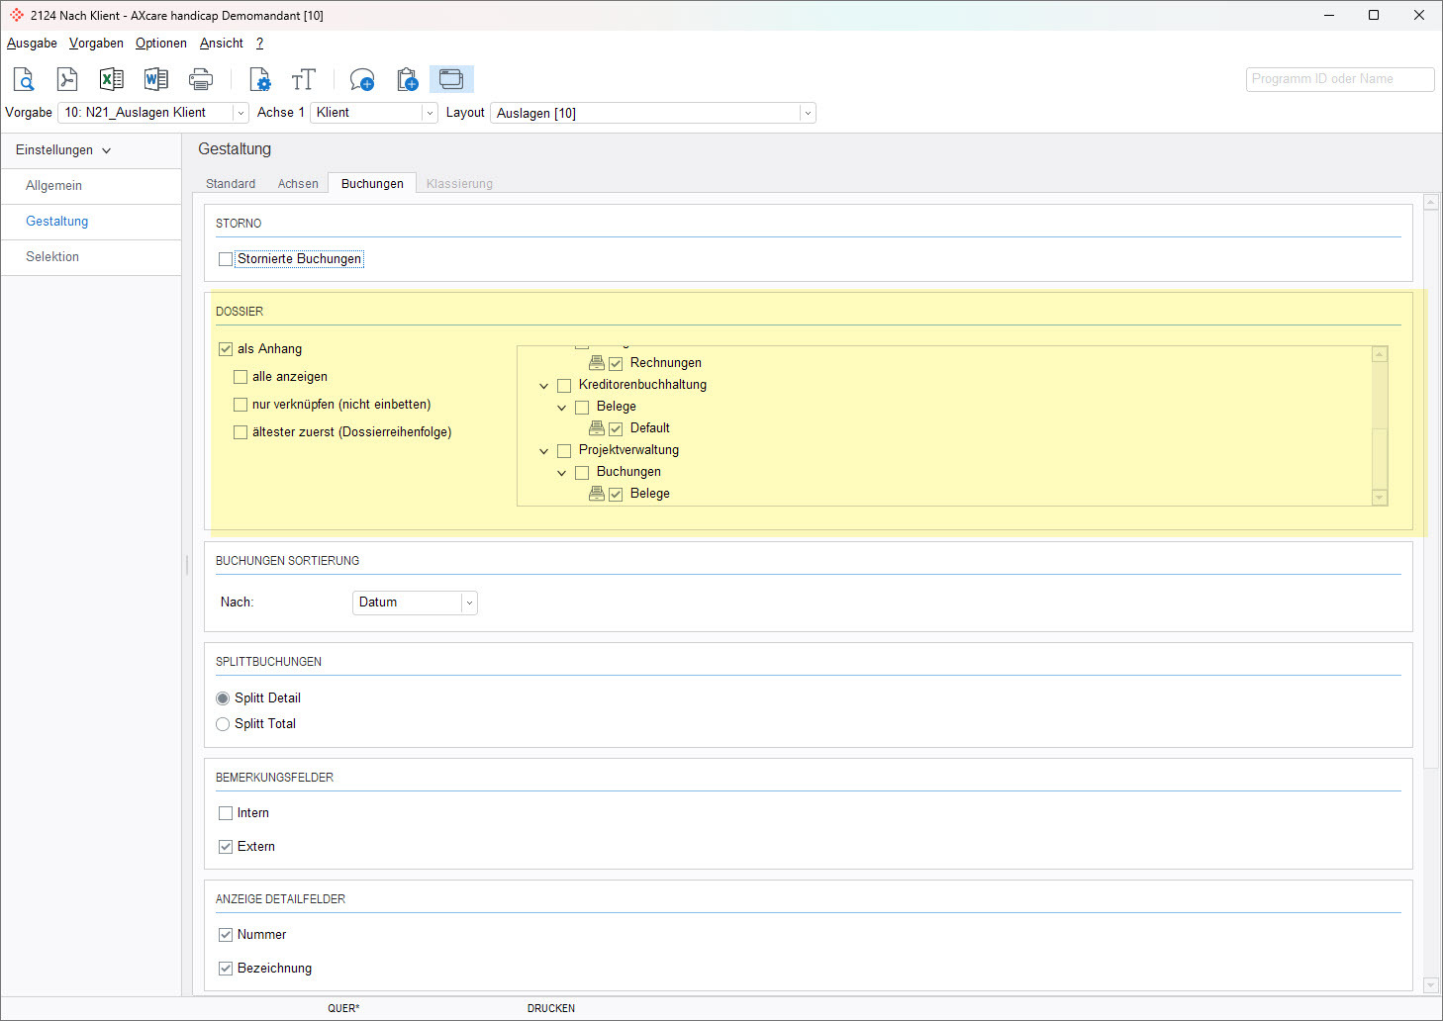Click the Programm ID oder Name search field
This screenshot has width=1443, height=1021.
point(1340,79)
